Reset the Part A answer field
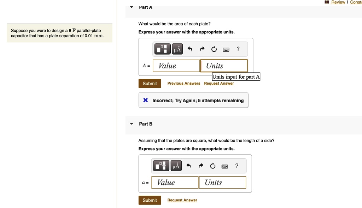The image size is (362, 208). click(214, 49)
